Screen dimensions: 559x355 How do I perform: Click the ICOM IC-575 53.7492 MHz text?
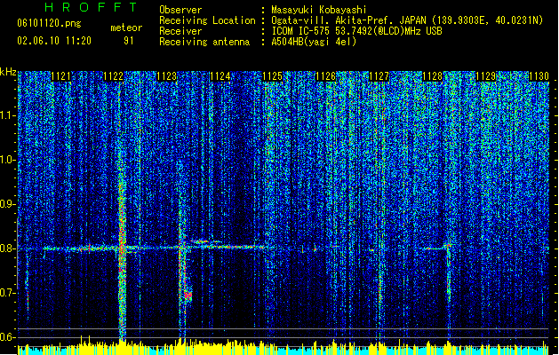[356, 31]
